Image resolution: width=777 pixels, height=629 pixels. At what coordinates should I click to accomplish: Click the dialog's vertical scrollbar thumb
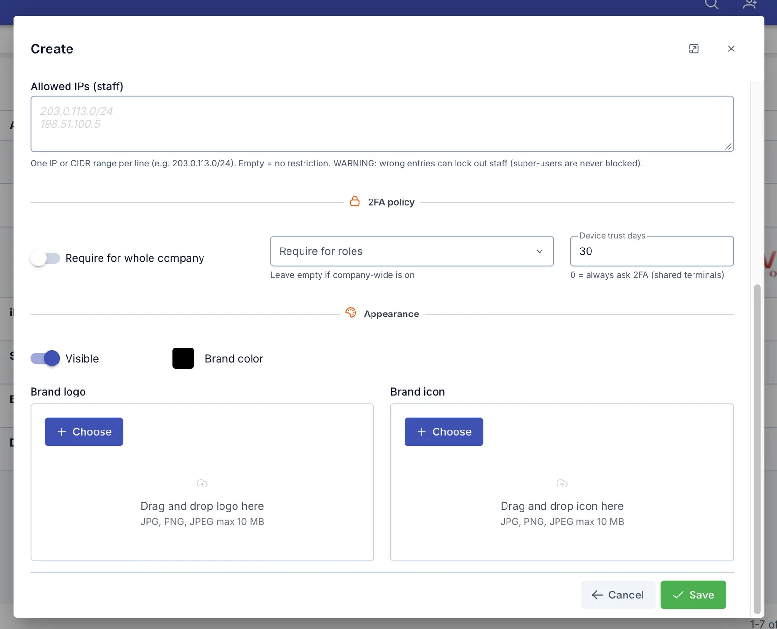[757, 449]
